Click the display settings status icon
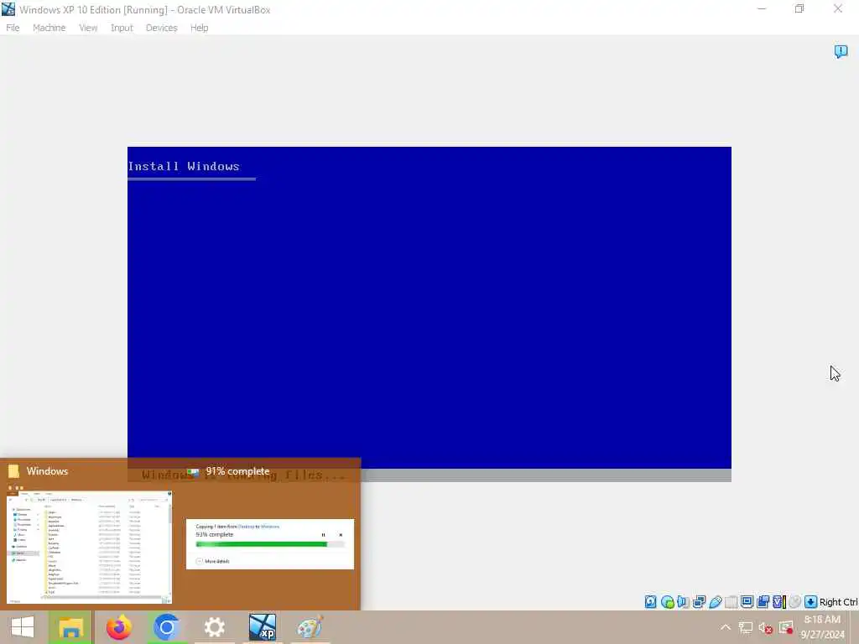 pos(747,602)
